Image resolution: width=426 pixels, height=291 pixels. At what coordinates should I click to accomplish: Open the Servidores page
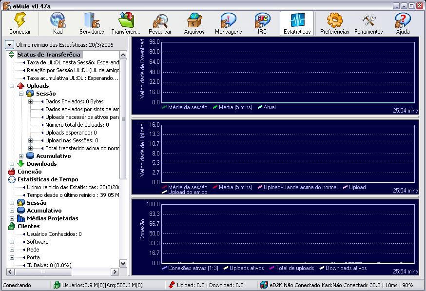pyautogui.click(x=92, y=23)
